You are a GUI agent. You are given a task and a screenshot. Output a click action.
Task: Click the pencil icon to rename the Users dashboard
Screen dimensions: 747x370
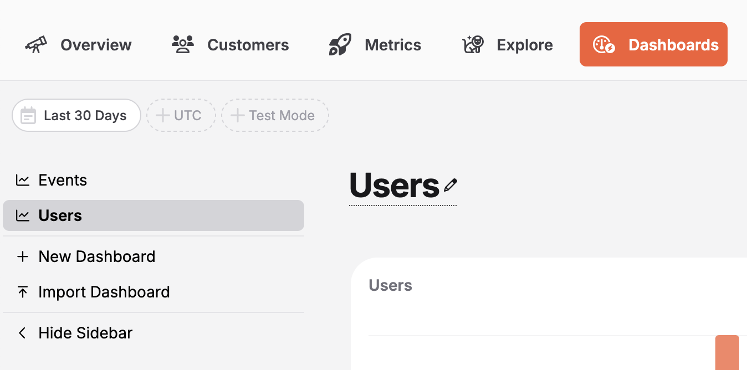[x=450, y=186]
